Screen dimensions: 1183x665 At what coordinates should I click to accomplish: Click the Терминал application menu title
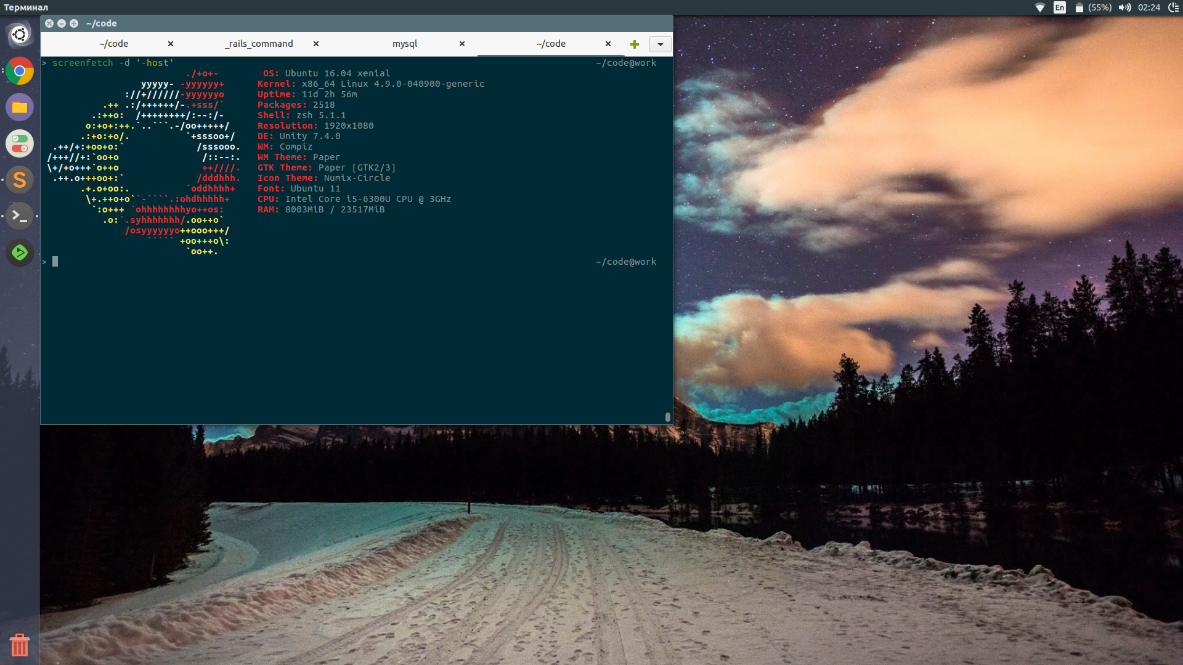26,7
